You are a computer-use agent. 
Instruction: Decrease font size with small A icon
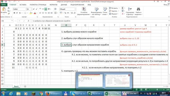tap(36, 9)
